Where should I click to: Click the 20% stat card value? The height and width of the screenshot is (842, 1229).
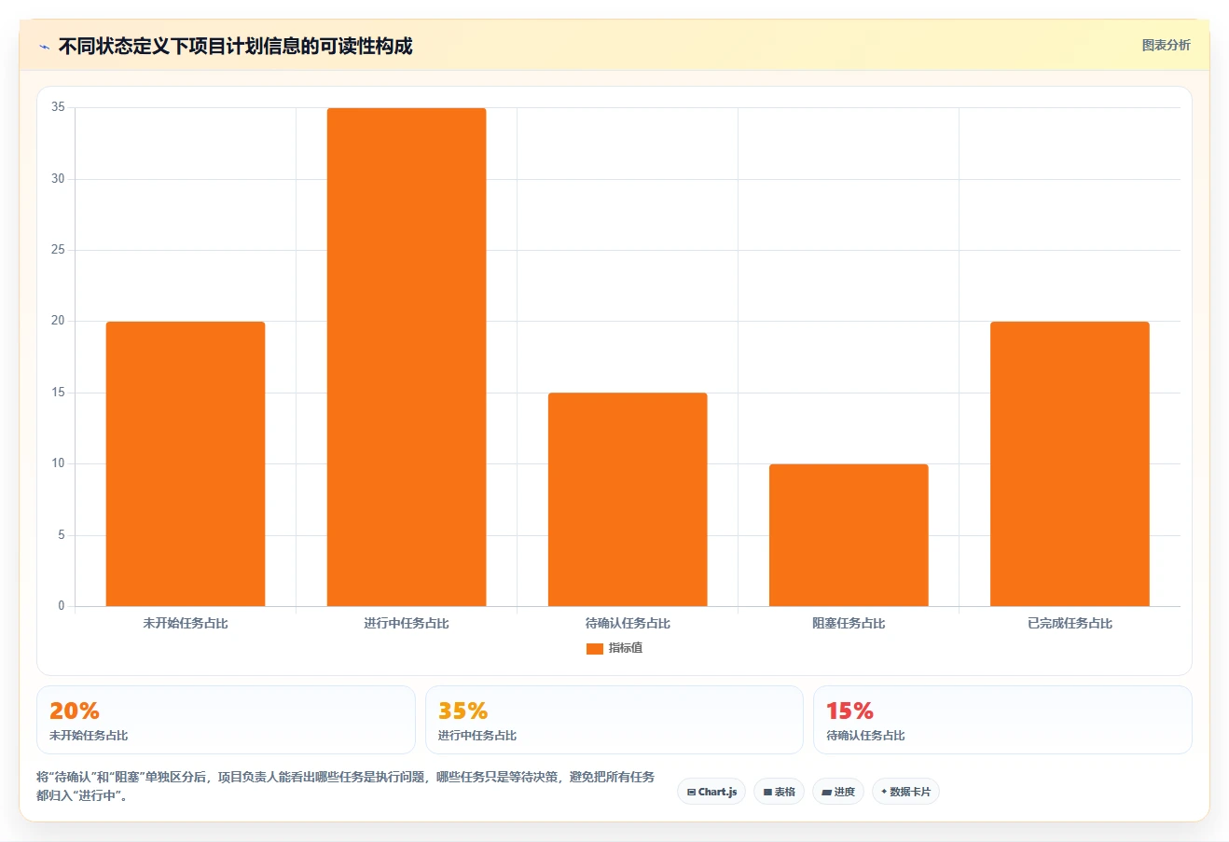pos(75,711)
